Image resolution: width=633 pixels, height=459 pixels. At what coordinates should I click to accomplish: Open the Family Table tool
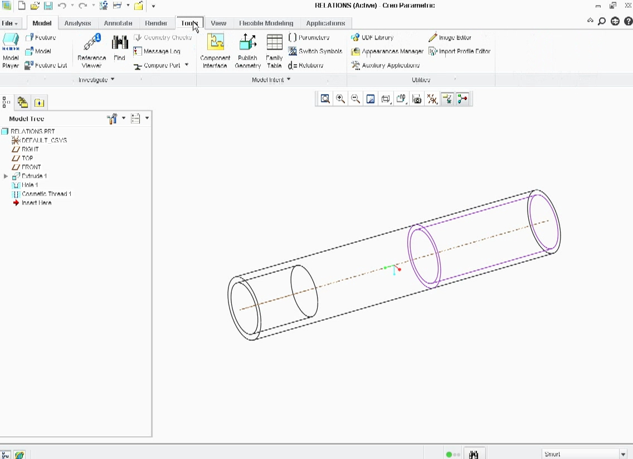pyautogui.click(x=274, y=51)
